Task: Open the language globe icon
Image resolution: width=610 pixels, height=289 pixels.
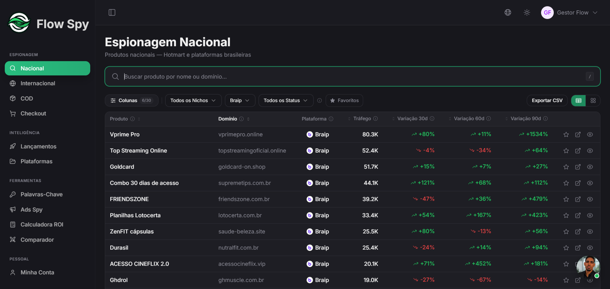Action: coord(508,13)
